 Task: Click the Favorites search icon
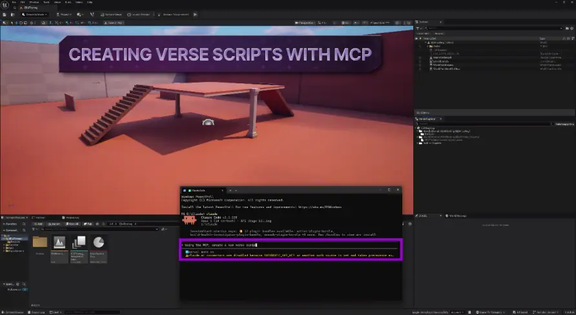point(24,223)
